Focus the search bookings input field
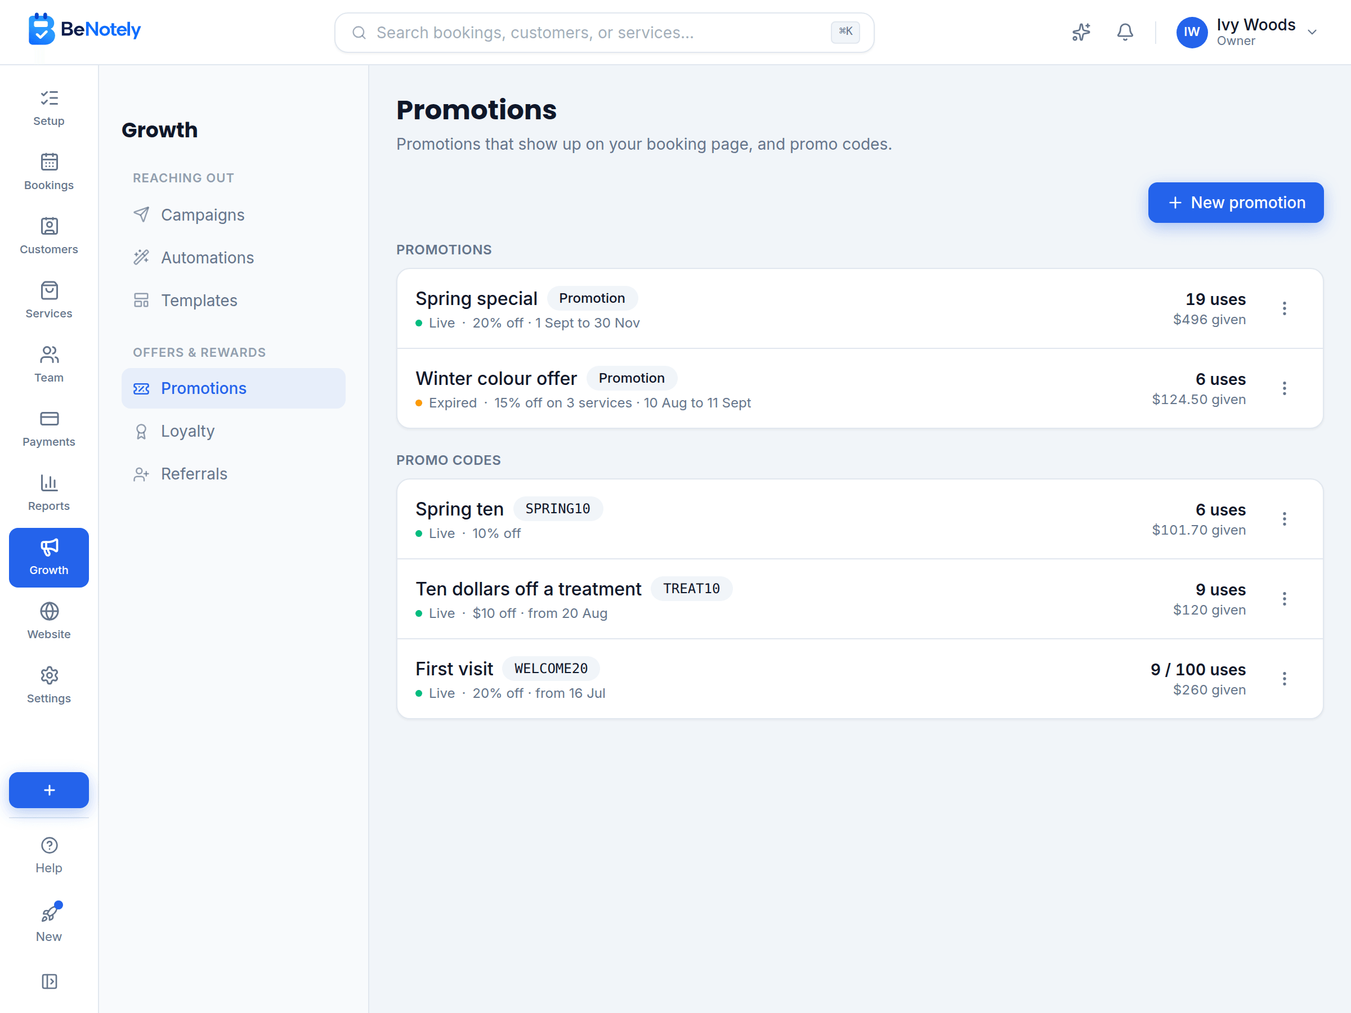1351x1013 pixels. coord(604,33)
